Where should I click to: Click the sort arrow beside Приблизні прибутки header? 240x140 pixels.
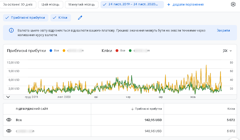[132, 109]
